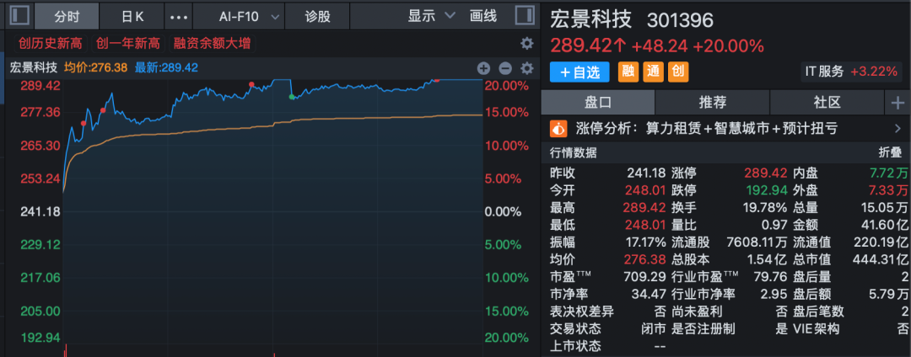Click the 涨停分析 orange icon

(558, 128)
